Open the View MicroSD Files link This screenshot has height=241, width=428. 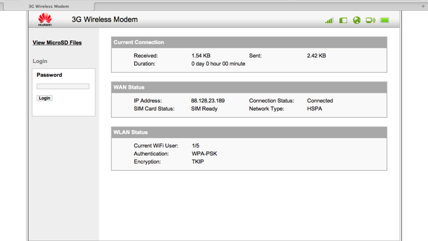coord(57,43)
